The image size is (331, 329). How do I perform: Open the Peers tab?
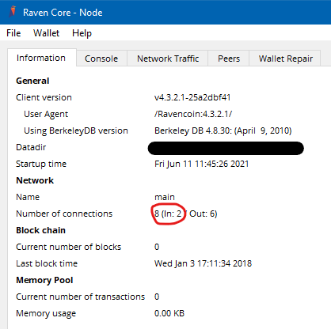click(229, 59)
